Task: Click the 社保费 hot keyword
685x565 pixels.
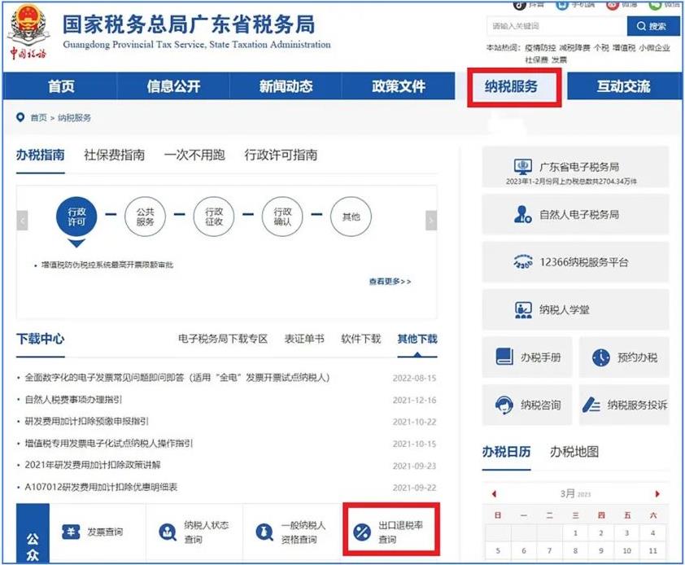Action: [536, 59]
